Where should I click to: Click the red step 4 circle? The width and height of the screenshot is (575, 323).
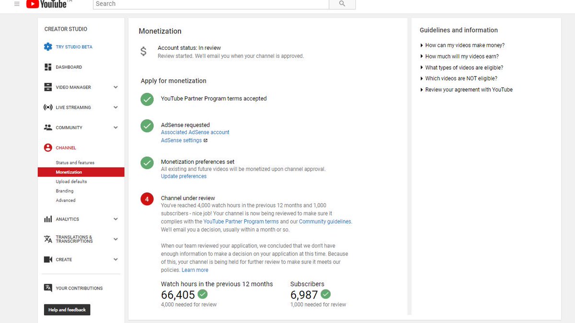tap(147, 199)
